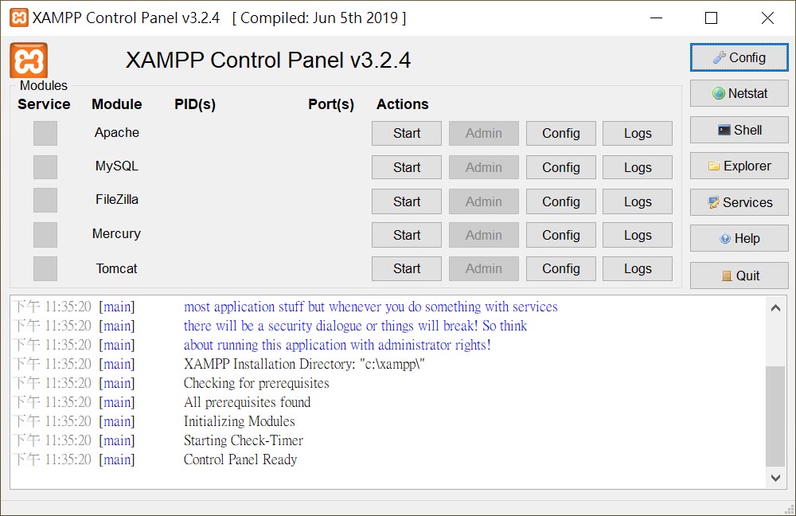View Logs for the FileZilla module

click(x=638, y=202)
